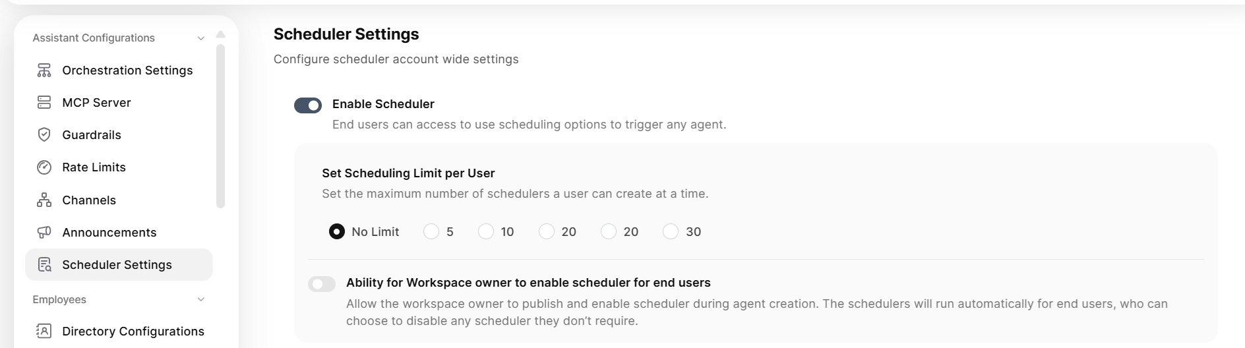The image size is (1245, 348).
Task: Choose the 10 schedulers limit option
Action: coord(486,232)
